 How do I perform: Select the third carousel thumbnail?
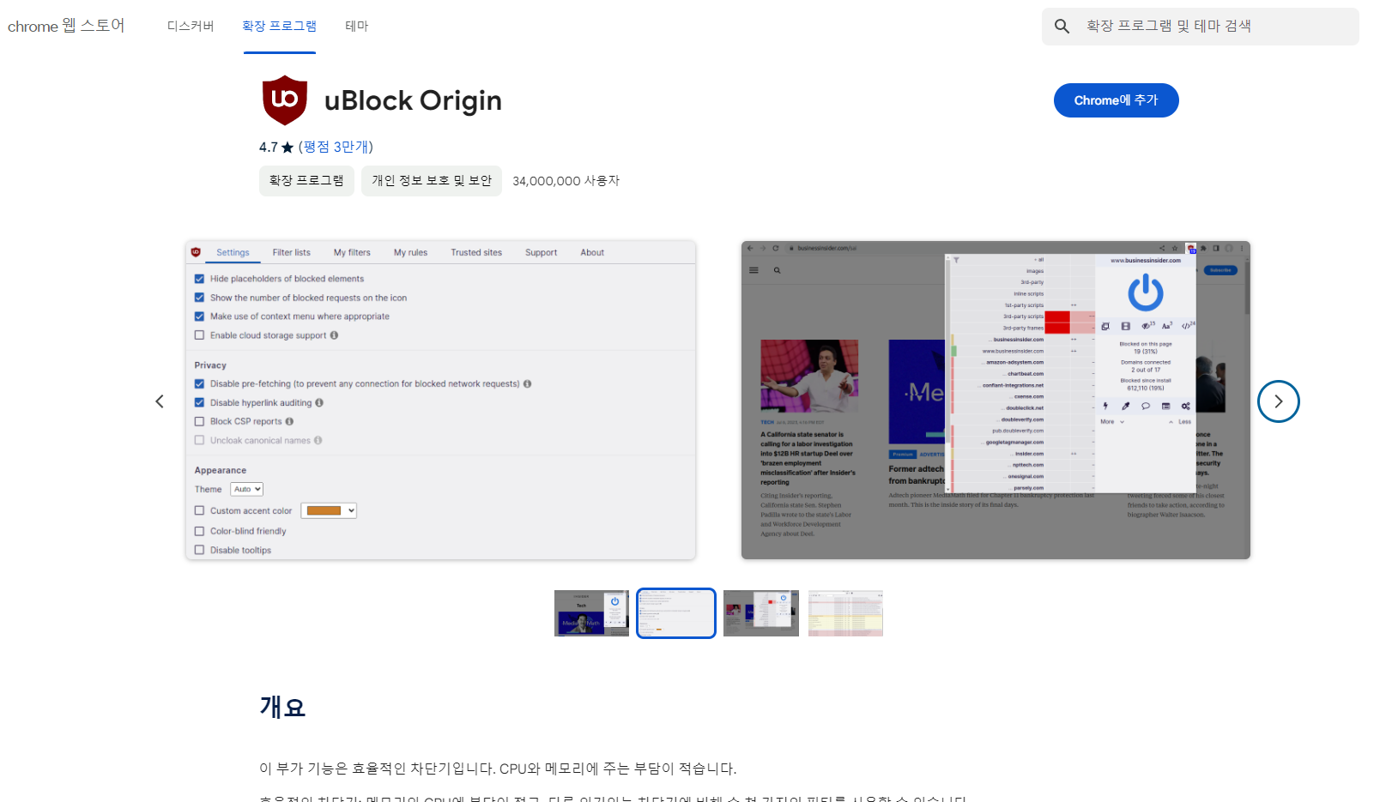point(761,613)
